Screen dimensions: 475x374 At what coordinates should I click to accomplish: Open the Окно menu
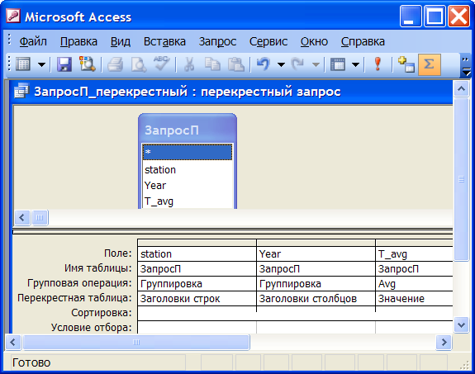(x=314, y=41)
